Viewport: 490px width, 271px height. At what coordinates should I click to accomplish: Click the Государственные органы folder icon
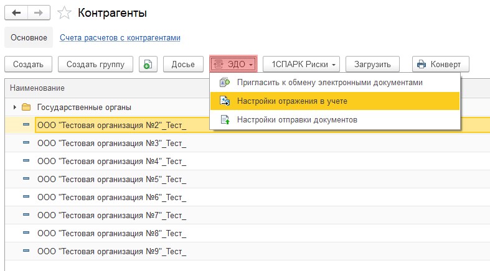(x=26, y=107)
